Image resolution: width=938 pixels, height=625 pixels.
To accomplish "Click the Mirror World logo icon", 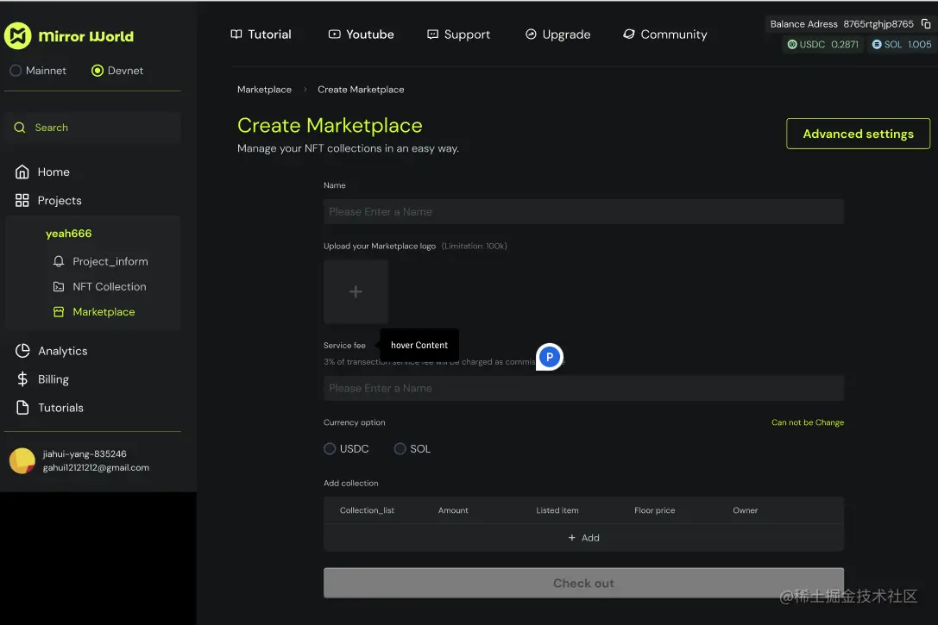I will [x=18, y=36].
